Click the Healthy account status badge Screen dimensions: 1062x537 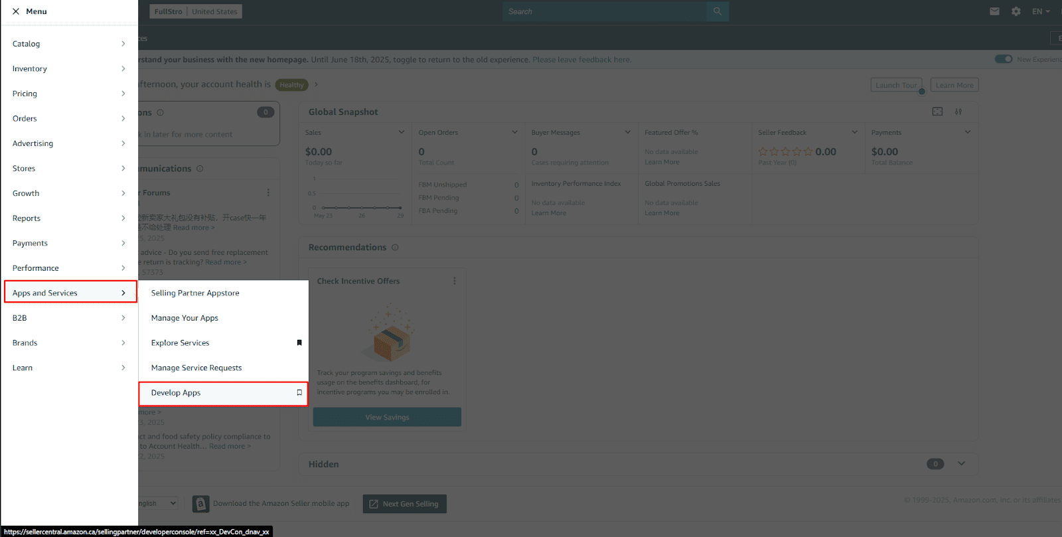(x=291, y=85)
